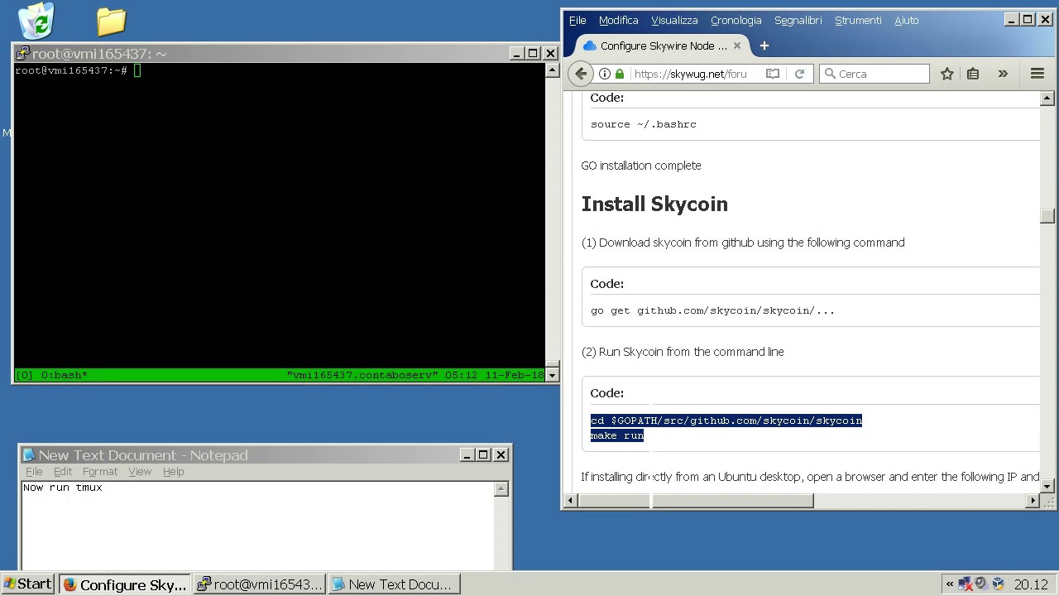Open the Firefox hamburger menu
The width and height of the screenshot is (1059, 596).
tap(1037, 74)
